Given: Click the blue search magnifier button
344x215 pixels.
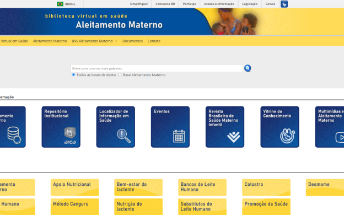Looking at the screenshot, I should coord(248,68).
